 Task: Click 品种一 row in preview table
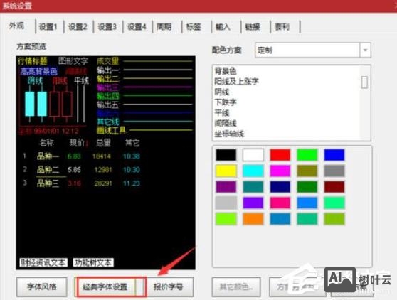click(81, 156)
